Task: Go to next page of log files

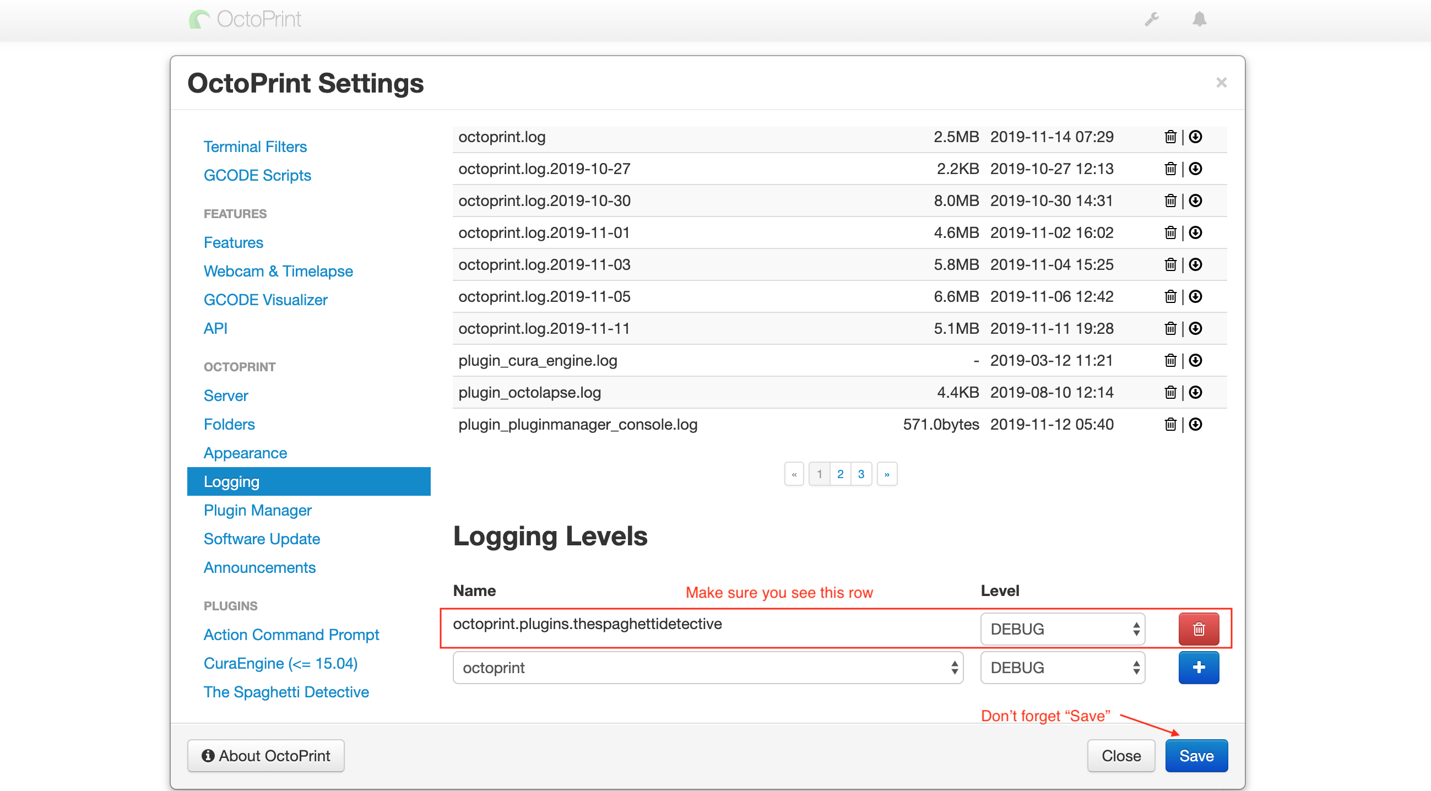Action: 887,474
